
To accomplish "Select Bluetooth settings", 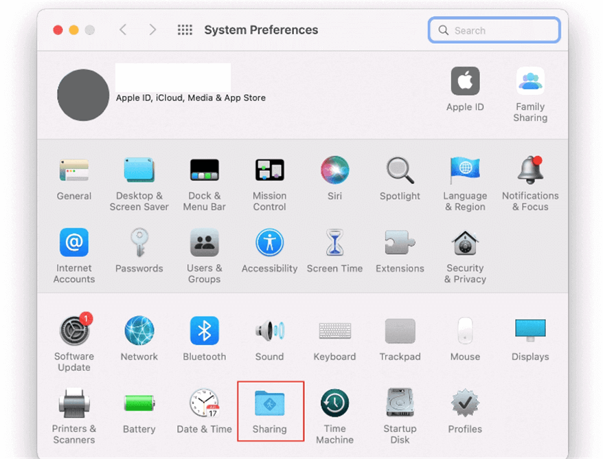I will coord(204,337).
